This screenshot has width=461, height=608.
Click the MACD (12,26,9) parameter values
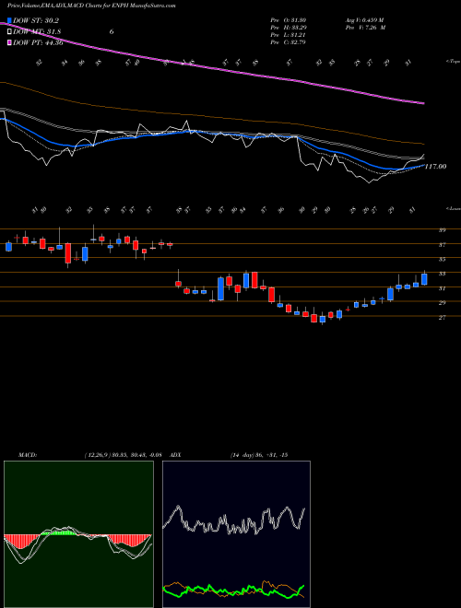[x=123, y=455]
